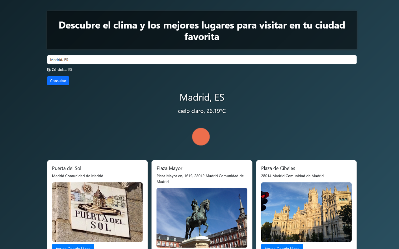
Task: Click the city search input showing 'Madrid, ES'
Action: (x=202, y=59)
